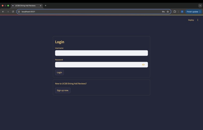The width and height of the screenshot is (203, 130).
Task: Reload the localhost page
Action: tap(13, 12)
